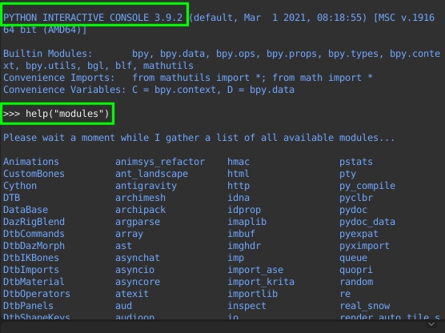
Task: Select the importlib module text
Action: tap(252, 294)
